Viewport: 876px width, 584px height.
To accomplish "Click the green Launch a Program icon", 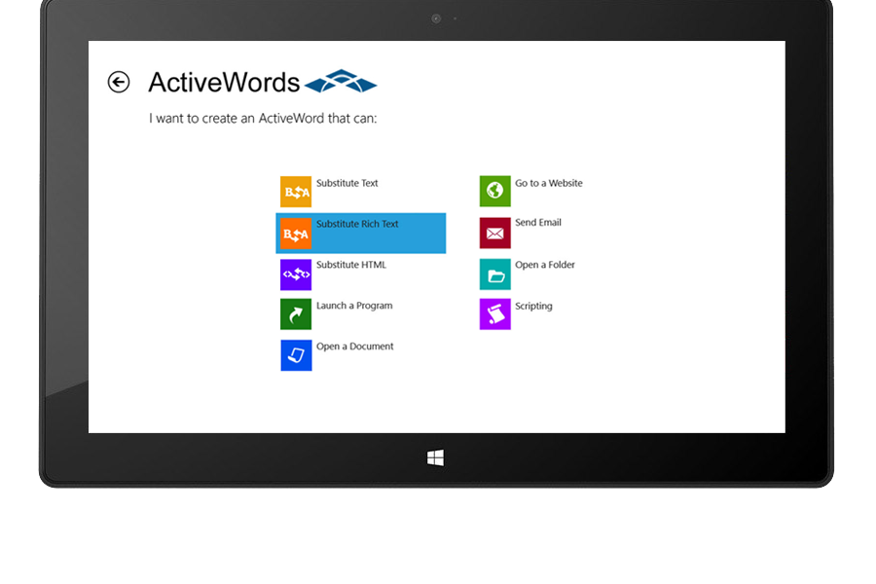I will point(296,314).
